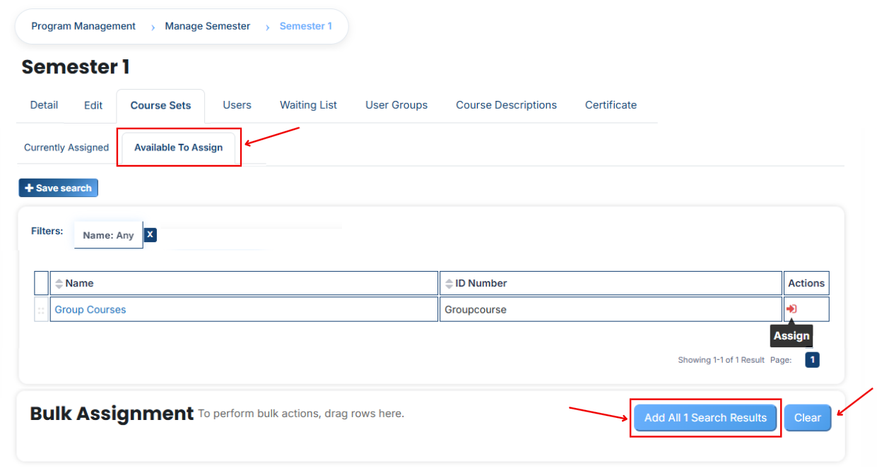Screen dimensions: 877x468
Task: Click the Groupcourse ID Number cell
Action: 611,309
